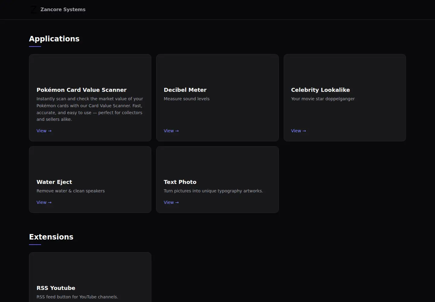Select the Celebrity Lookalike card title
The height and width of the screenshot is (302, 435).
pyautogui.click(x=321, y=90)
